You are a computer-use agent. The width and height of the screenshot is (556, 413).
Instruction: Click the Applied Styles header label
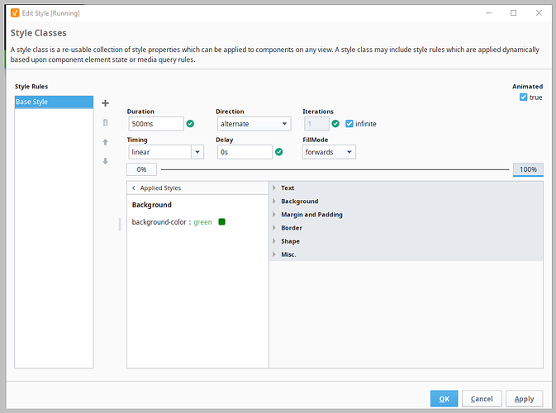(x=160, y=188)
